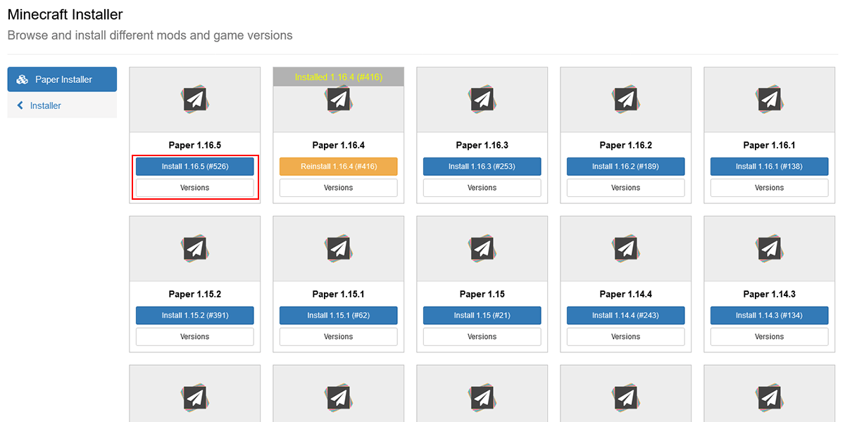
Task: Click the 'Paper 1.16.2' card title
Action: coord(626,146)
